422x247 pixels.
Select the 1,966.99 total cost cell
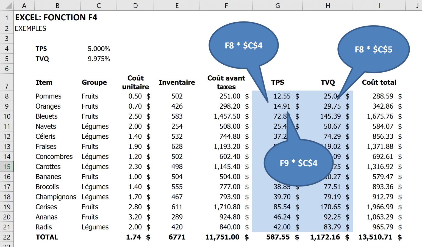(379, 207)
